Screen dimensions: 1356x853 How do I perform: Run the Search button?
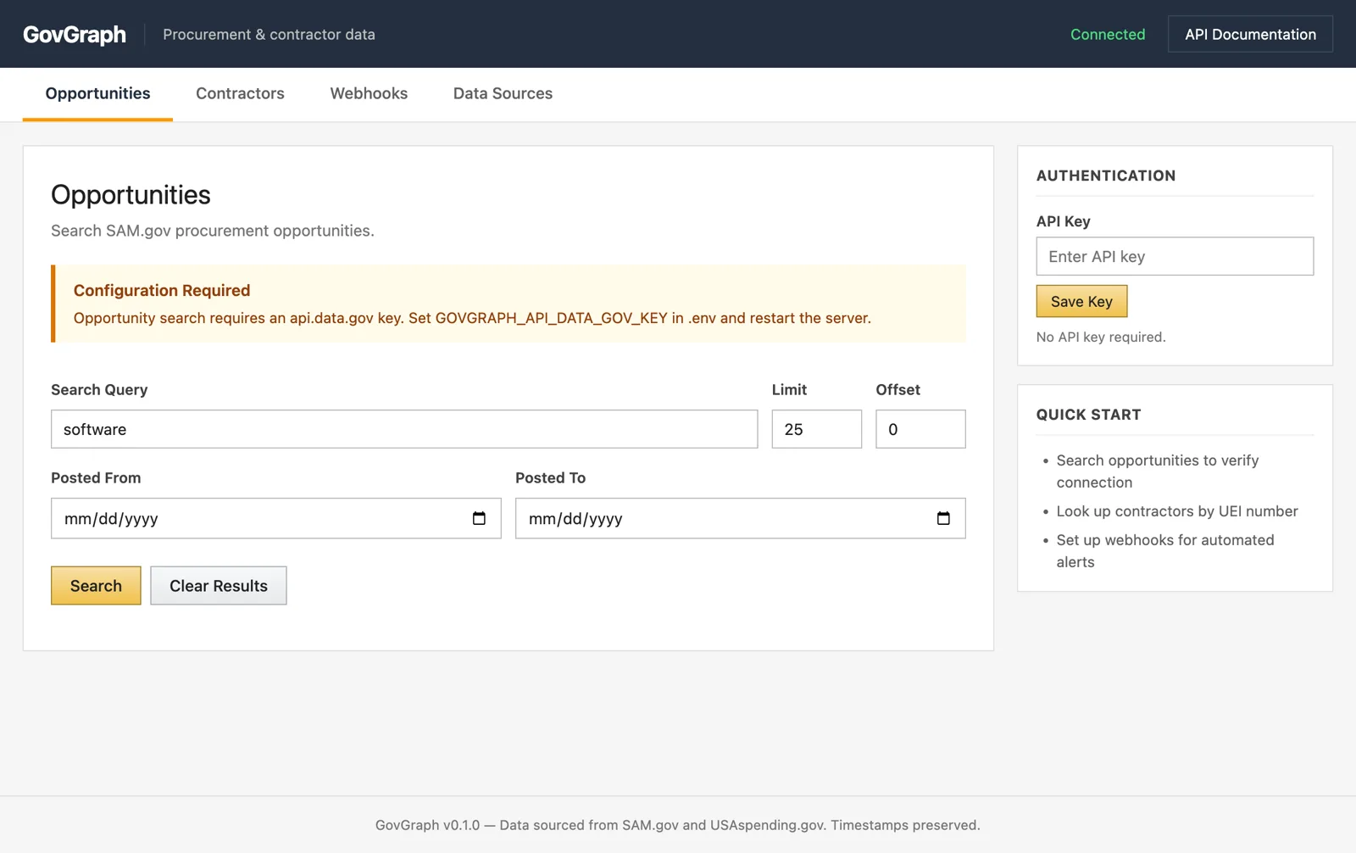tap(96, 586)
